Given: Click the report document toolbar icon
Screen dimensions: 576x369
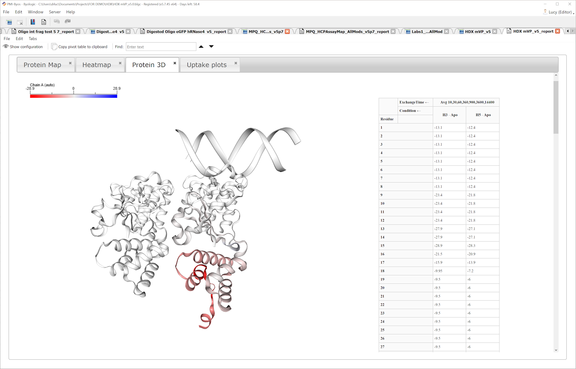Looking at the screenshot, I should coord(44,22).
